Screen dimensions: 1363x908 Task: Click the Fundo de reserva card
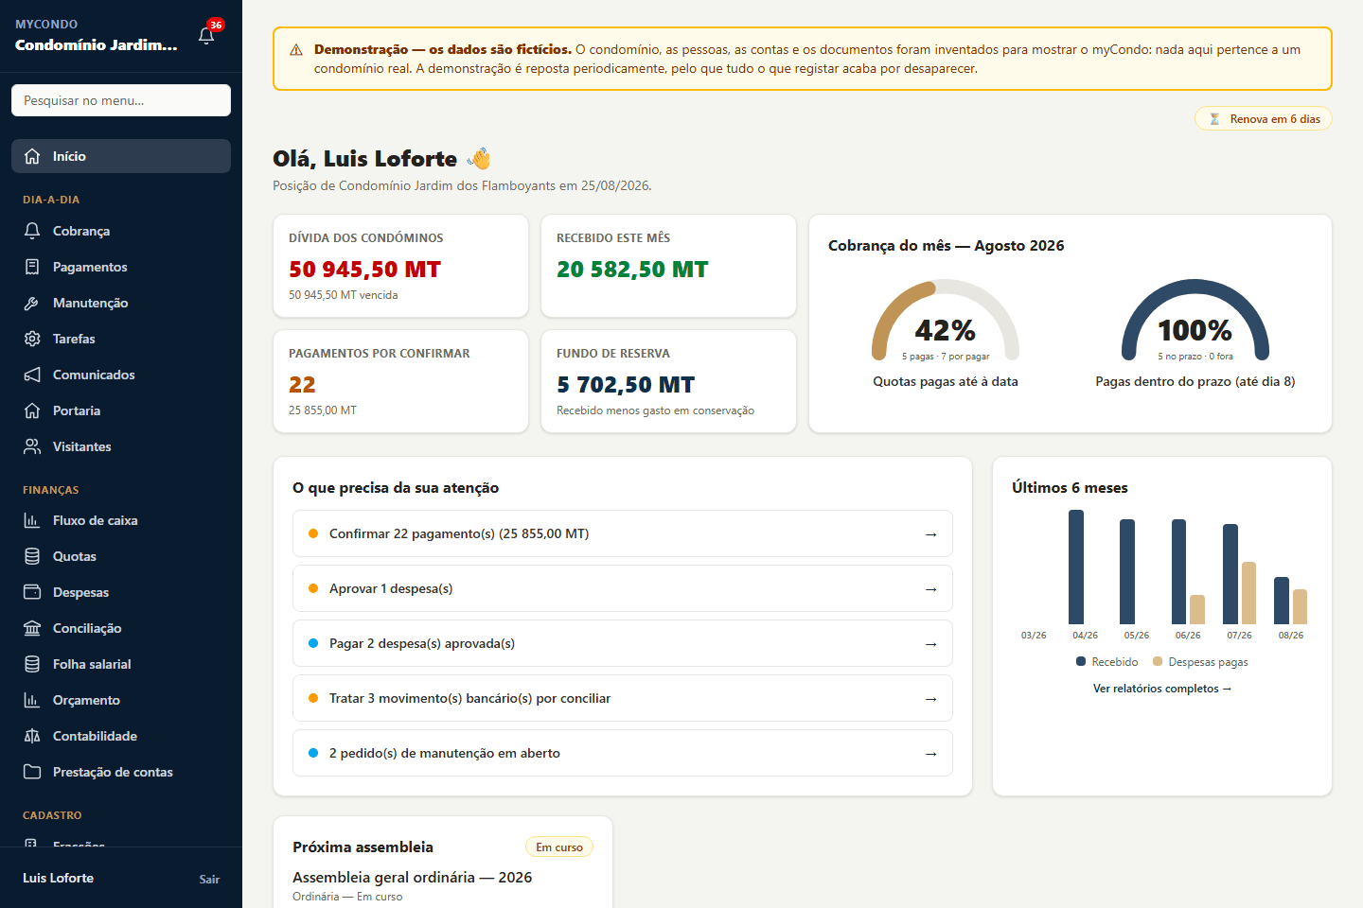pyautogui.click(x=668, y=381)
